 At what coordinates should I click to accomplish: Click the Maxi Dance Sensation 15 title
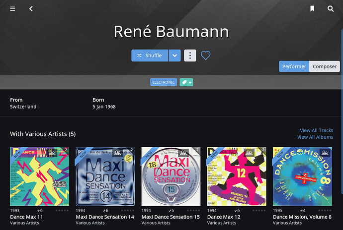point(171,217)
